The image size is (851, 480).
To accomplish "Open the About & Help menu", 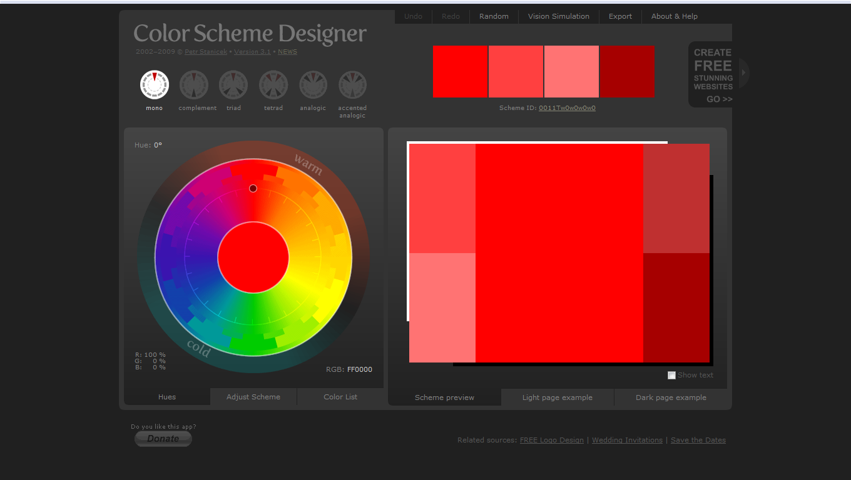I will (675, 16).
